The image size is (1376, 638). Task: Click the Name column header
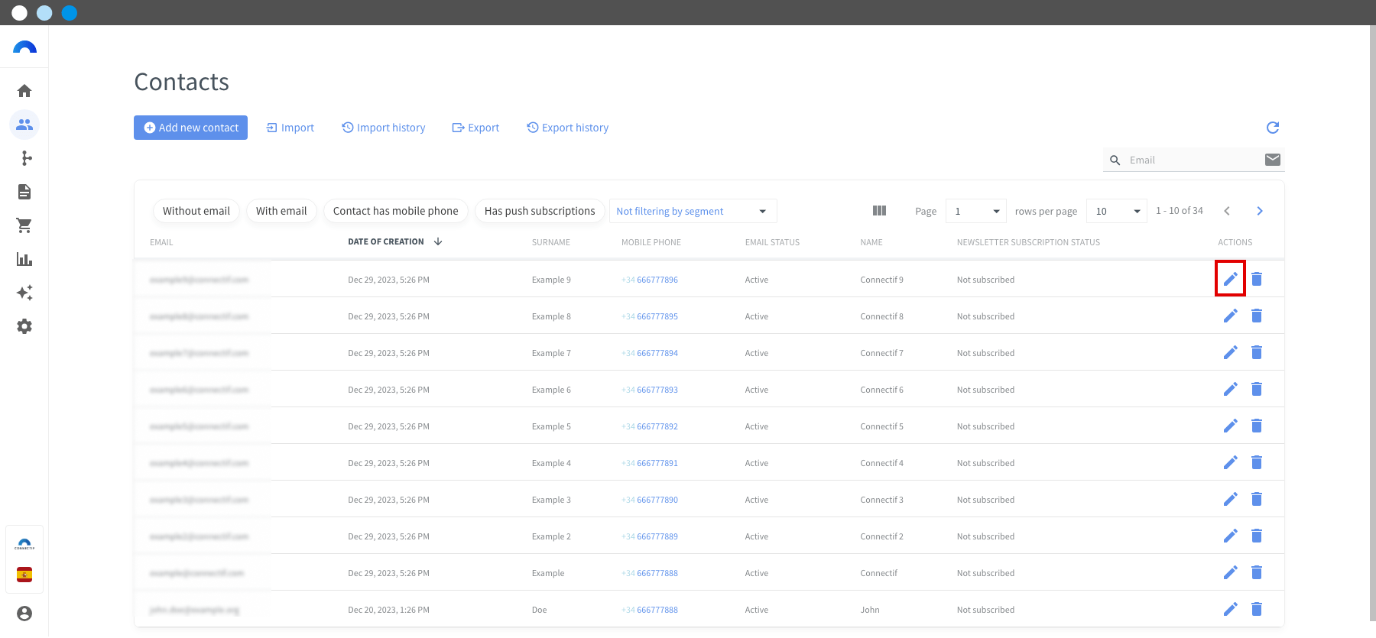[871, 242]
